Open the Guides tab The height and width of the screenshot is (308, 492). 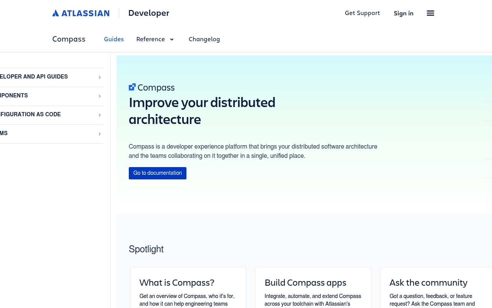click(114, 39)
